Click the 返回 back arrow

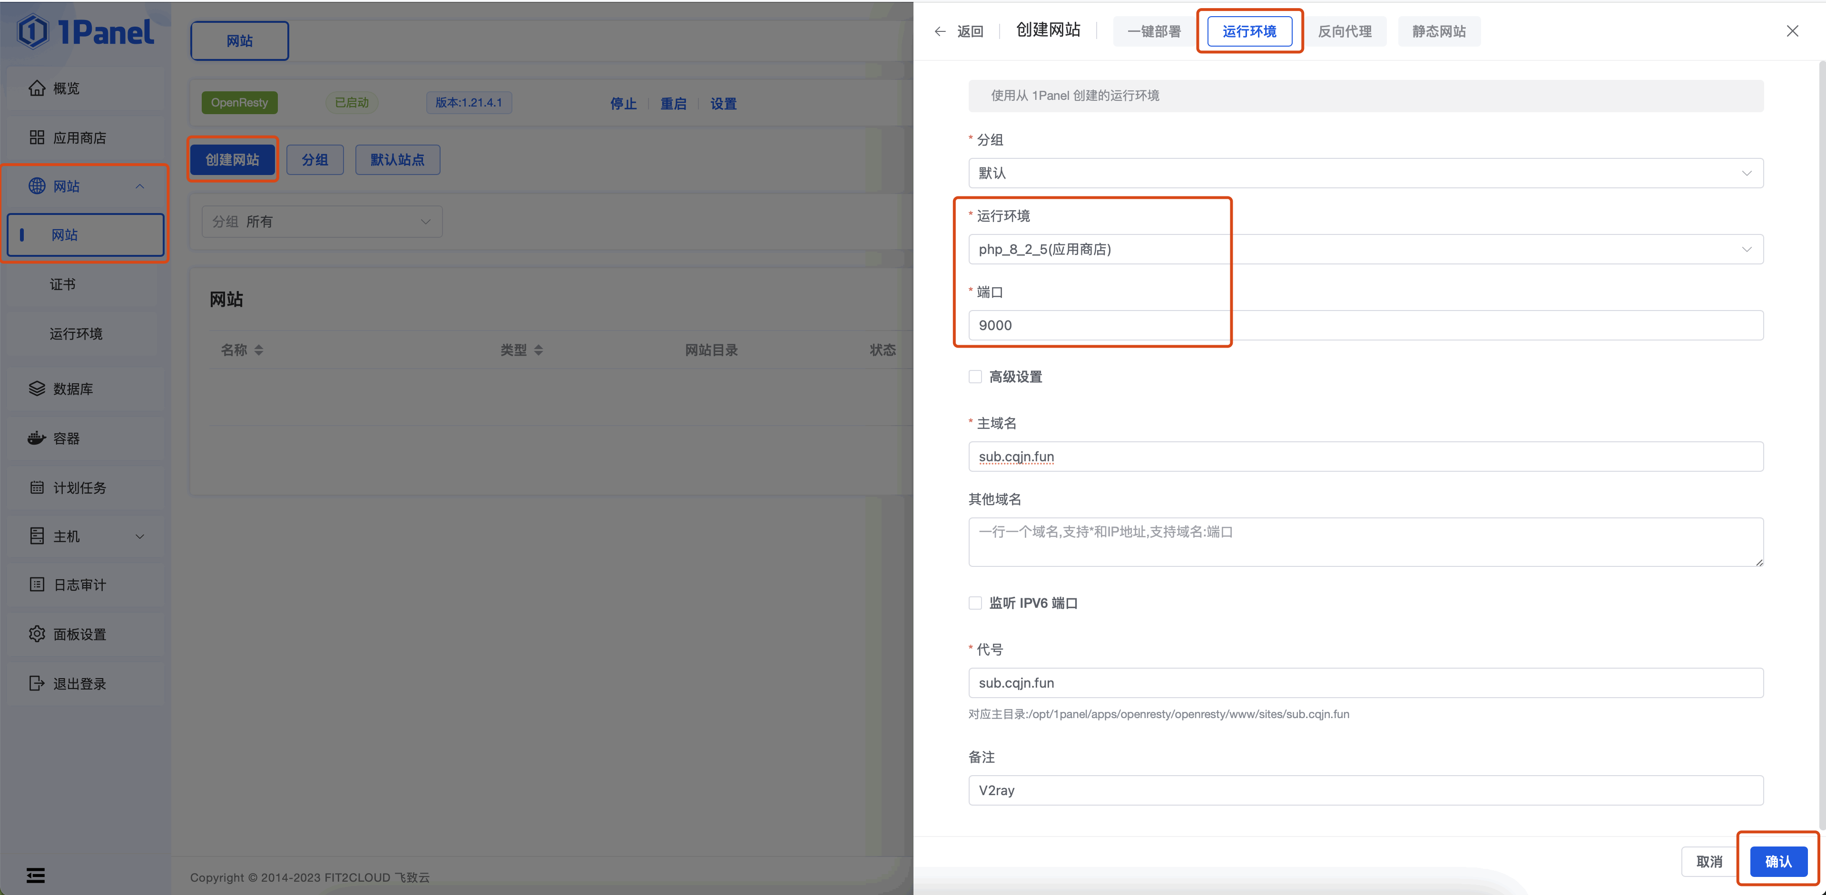click(x=940, y=31)
